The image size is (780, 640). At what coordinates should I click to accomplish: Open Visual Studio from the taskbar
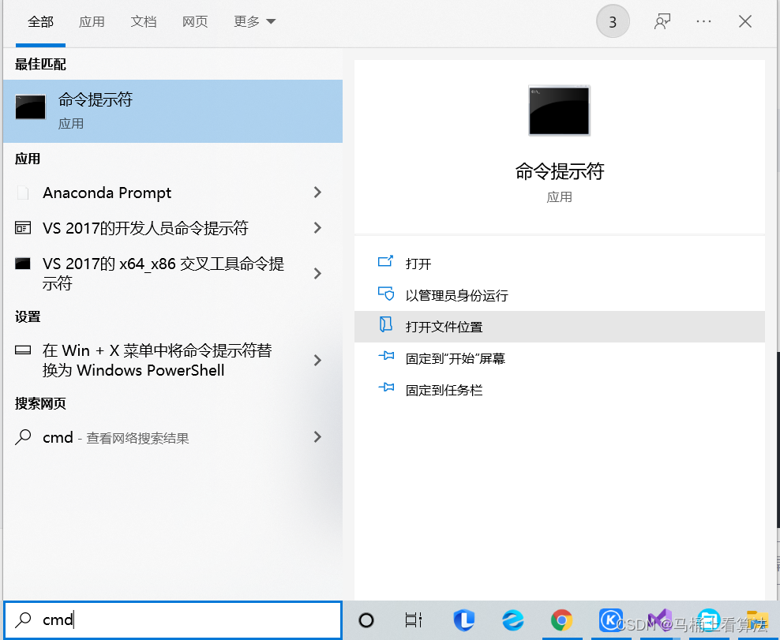pos(660,620)
